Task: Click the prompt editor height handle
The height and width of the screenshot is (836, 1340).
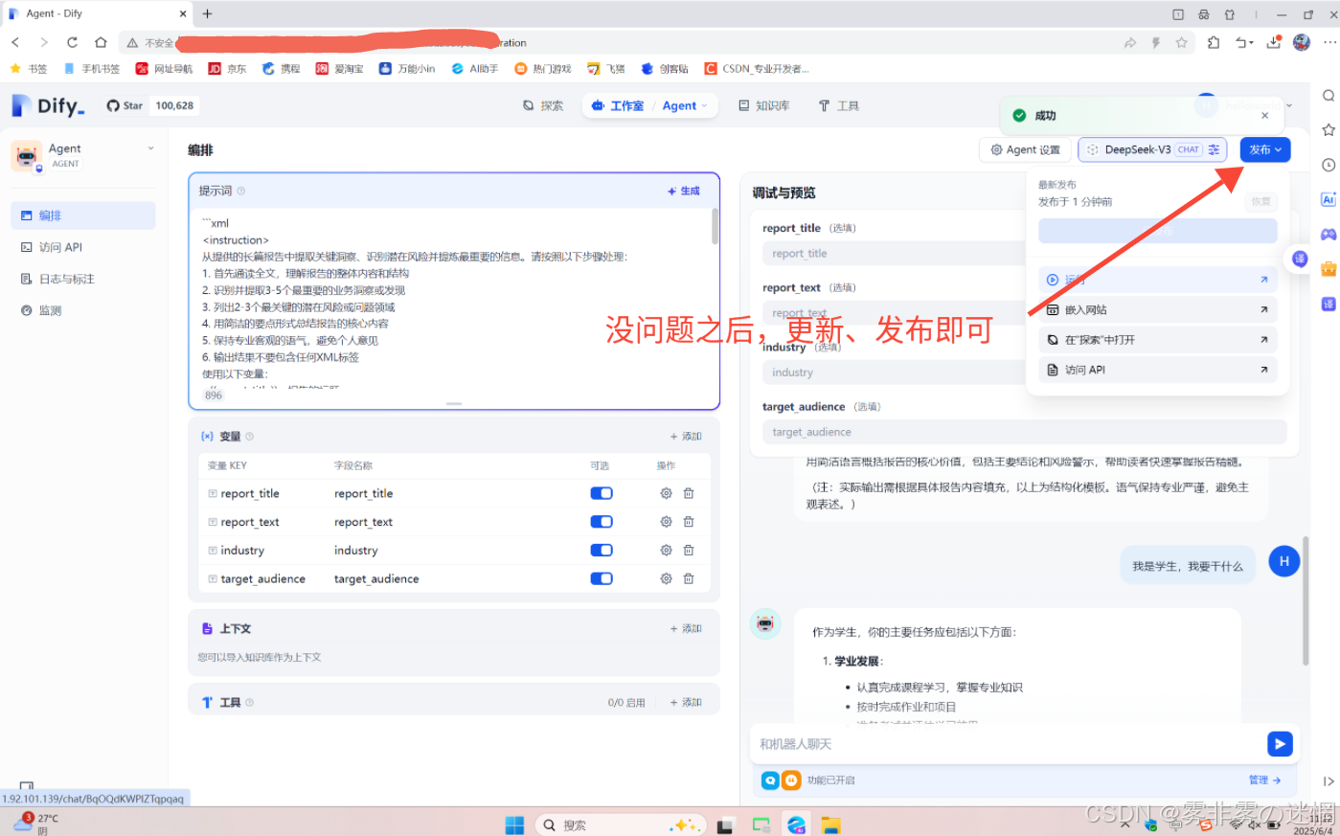Action: point(454,404)
